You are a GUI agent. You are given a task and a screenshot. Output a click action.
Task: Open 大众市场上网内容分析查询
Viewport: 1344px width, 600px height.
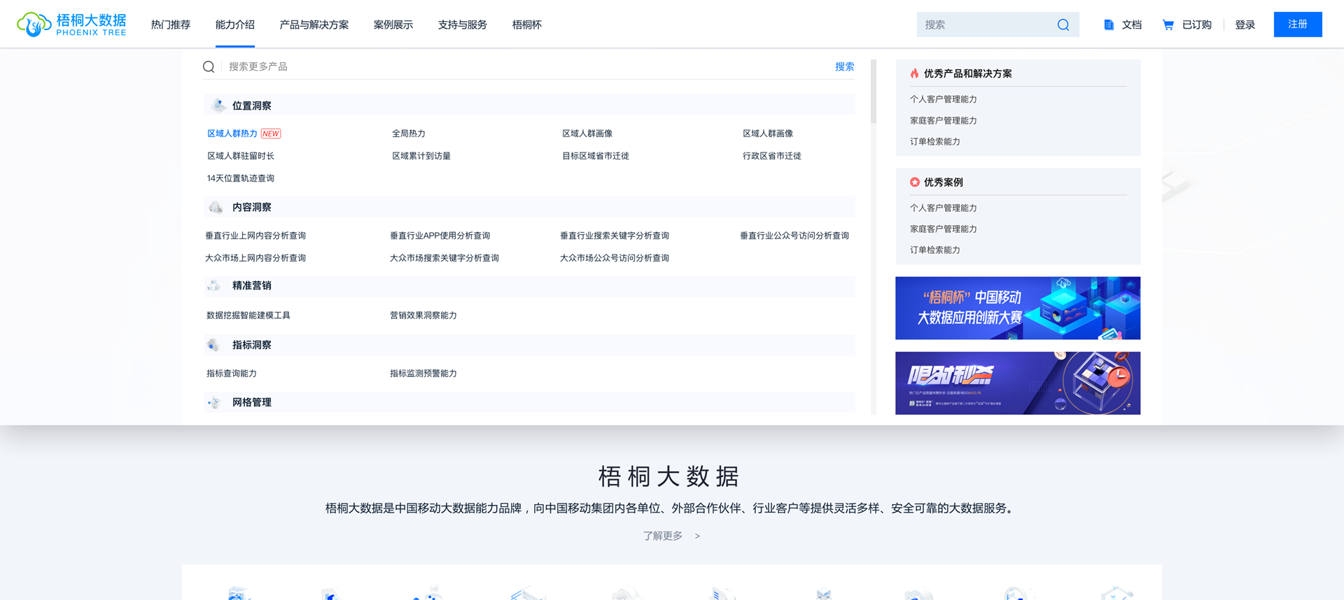point(255,258)
